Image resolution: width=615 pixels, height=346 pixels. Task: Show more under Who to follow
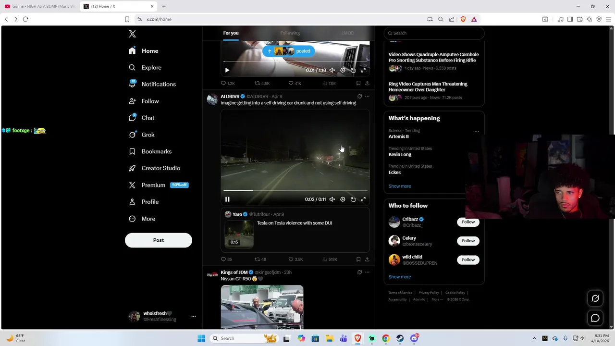tap(400, 277)
